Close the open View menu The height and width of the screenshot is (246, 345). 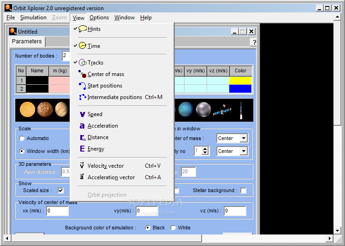point(78,18)
